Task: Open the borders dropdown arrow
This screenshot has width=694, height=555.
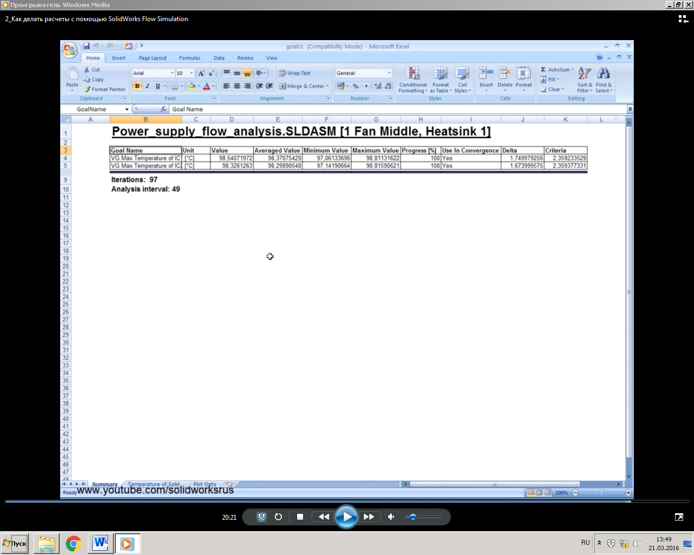Action: point(182,86)
